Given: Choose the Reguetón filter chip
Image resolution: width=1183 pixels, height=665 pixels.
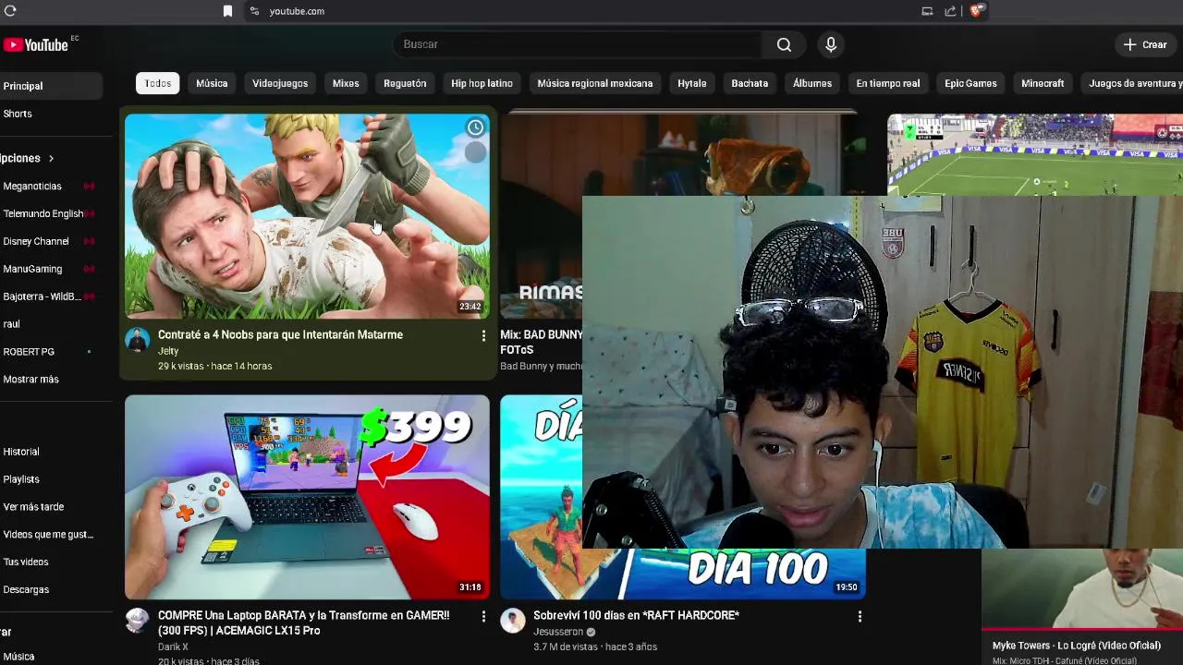Looking at the screenshot, I should pyautogui.click(x=405, y=83).
